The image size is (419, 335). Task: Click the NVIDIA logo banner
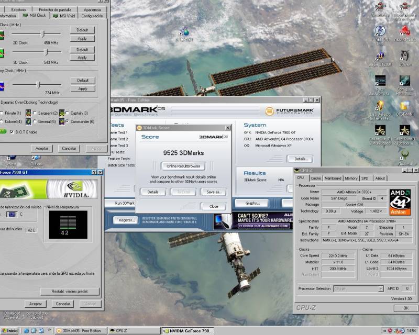pyautogui.click(x=49, y=189)
